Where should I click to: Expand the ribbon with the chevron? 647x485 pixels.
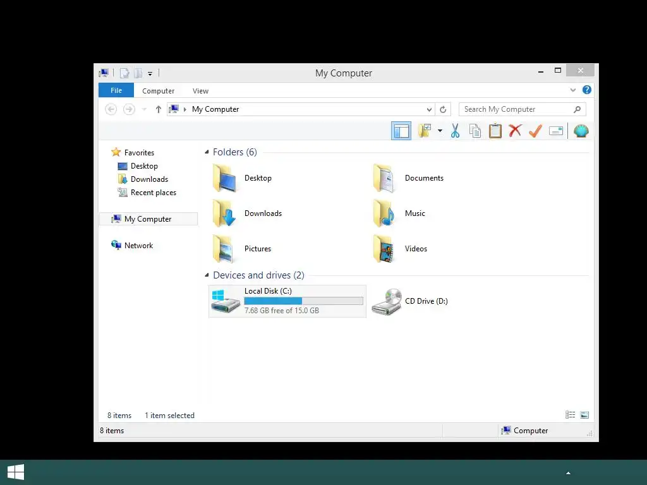coord(572,90)
